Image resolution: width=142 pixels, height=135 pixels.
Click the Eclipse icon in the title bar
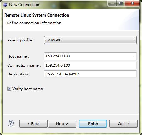5,5
